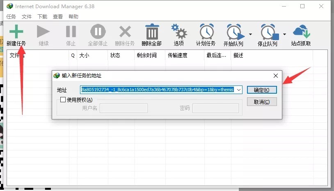Sort by the 描述 column header
Image resolution: width=334 pixels, height=191 pixels.
tap(272, 55)
